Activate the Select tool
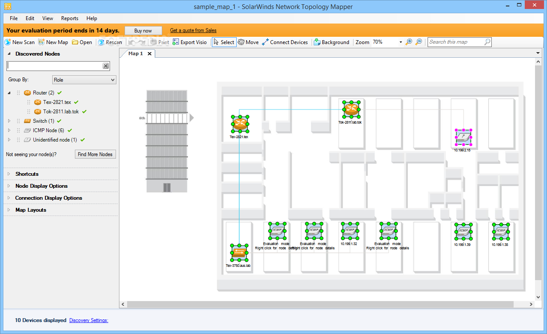 click(x=224, y=42)
